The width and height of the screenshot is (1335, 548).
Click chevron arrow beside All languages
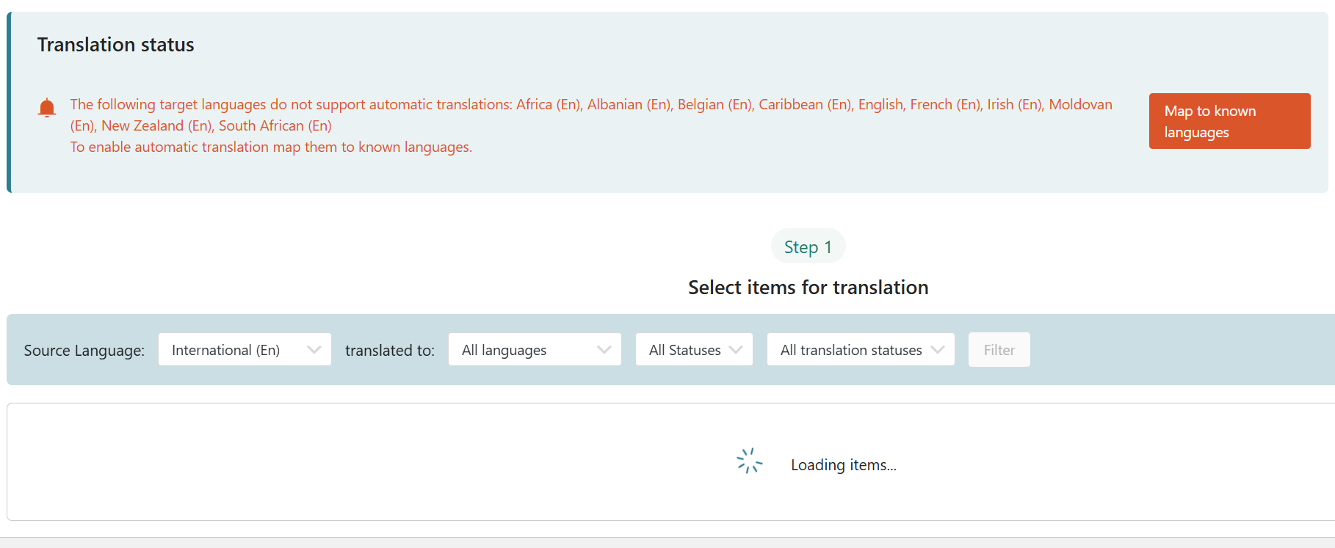pyautogui.click(x=604, y=350)
